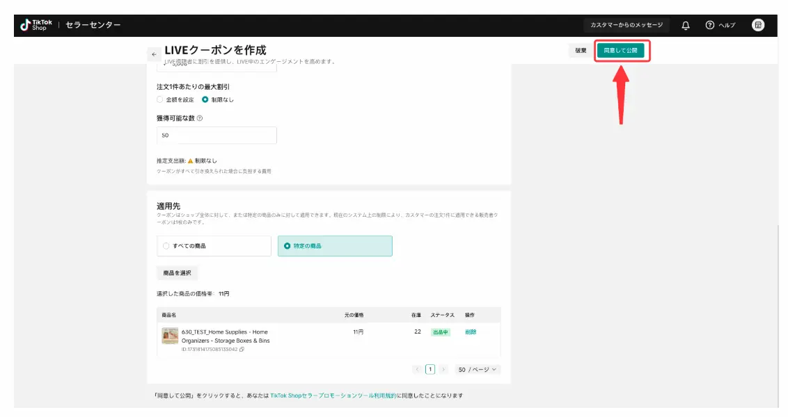Open the shop account avatar

(x=758, y=25)
